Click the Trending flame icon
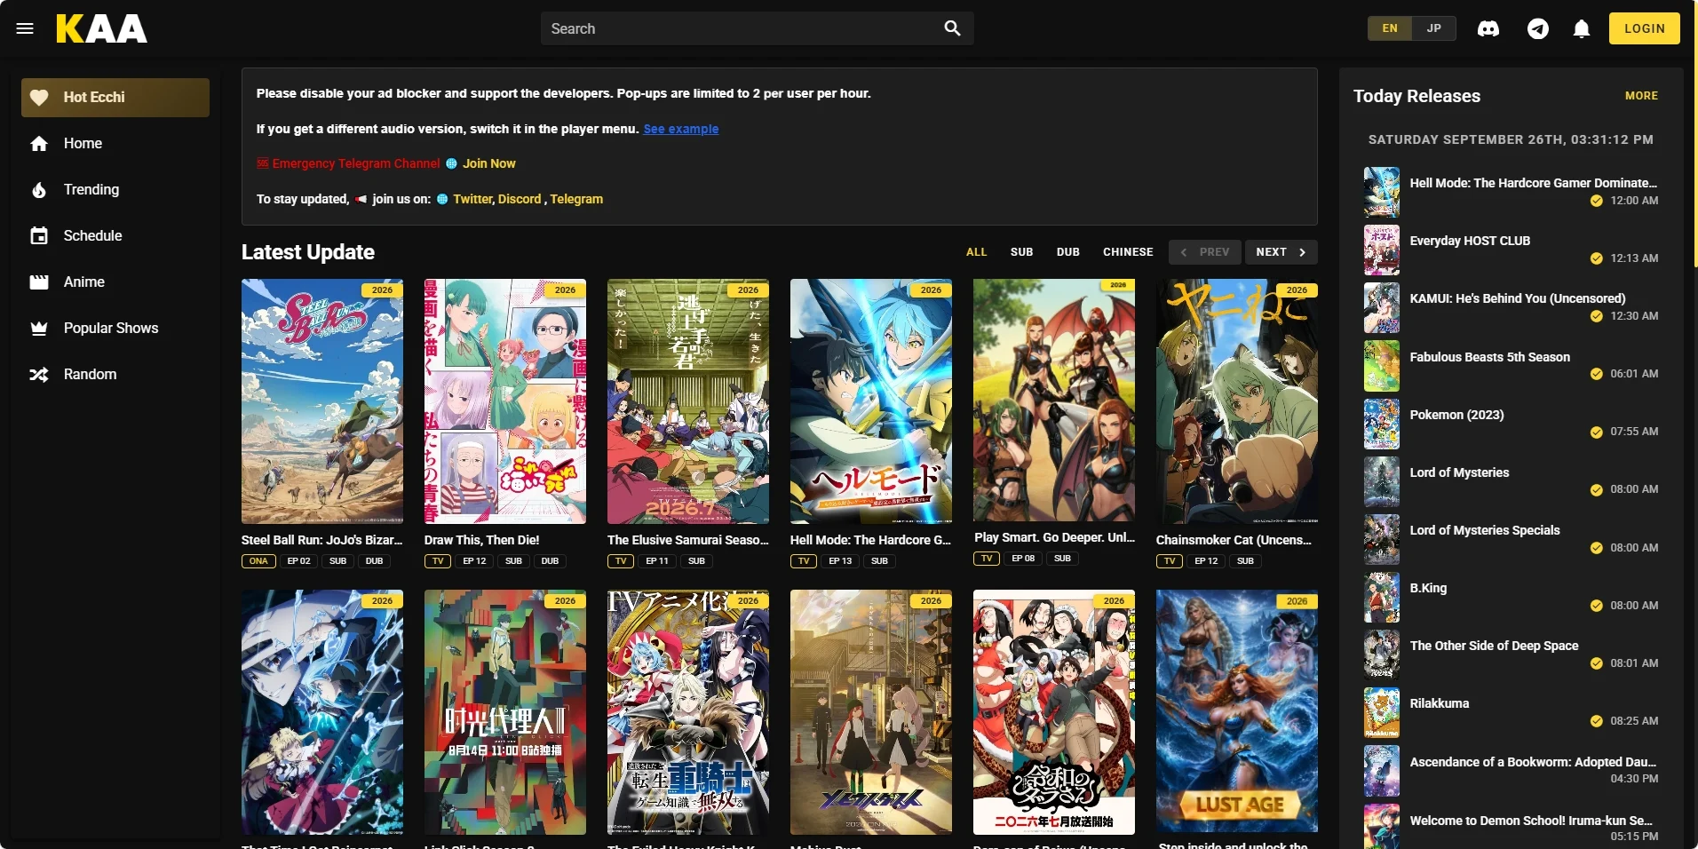The width and height of the screenshot is (1698, 849). [x=39, y=190]
